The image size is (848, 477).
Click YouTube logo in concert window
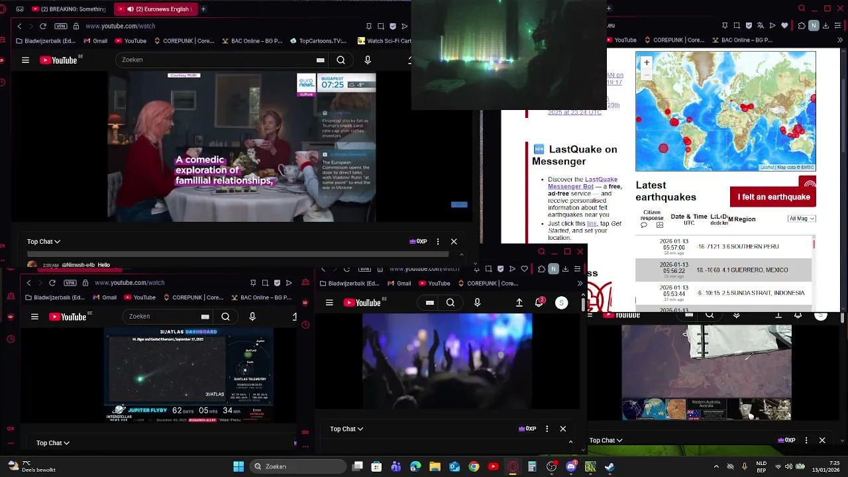pyautogui.click(x=363, y=303)
